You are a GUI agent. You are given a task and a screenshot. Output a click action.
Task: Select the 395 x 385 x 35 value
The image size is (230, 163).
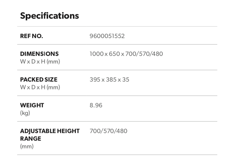(109, 79)
